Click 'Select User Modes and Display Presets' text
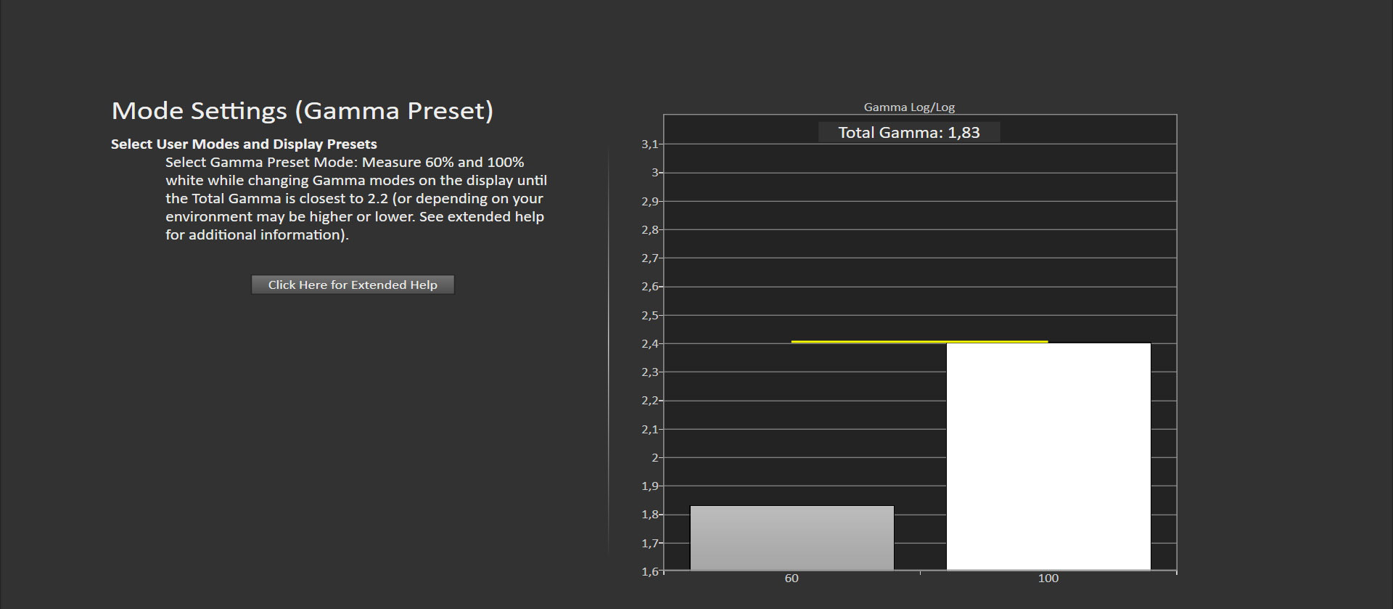1393x609 pixels. point(244,144)
